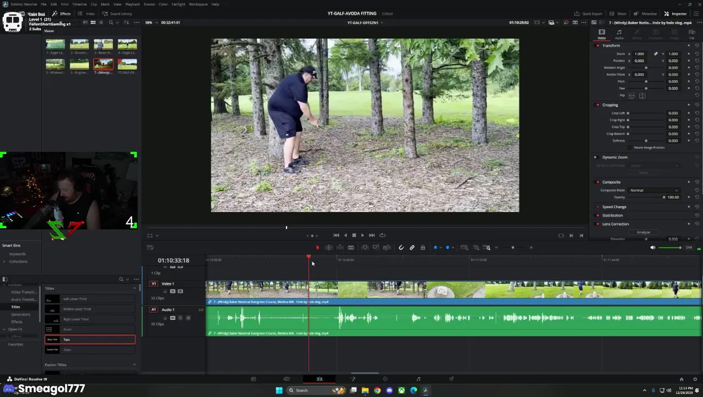Stop playback in the viewer
The image size is (703, 397).
click(x=354, y=235)
